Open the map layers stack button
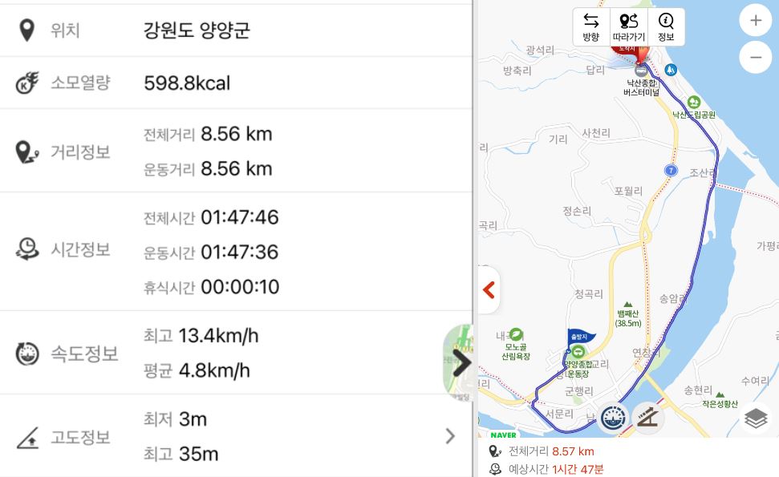The height and width of the screenshot is (477, 779). (x=756, y=418)
